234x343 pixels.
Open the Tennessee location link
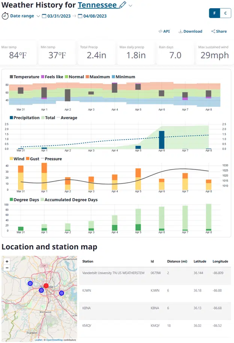point(97,5)
